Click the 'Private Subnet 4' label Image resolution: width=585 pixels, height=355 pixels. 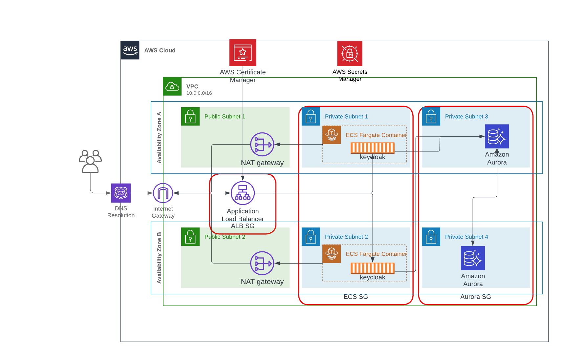[x=466, y=237]
